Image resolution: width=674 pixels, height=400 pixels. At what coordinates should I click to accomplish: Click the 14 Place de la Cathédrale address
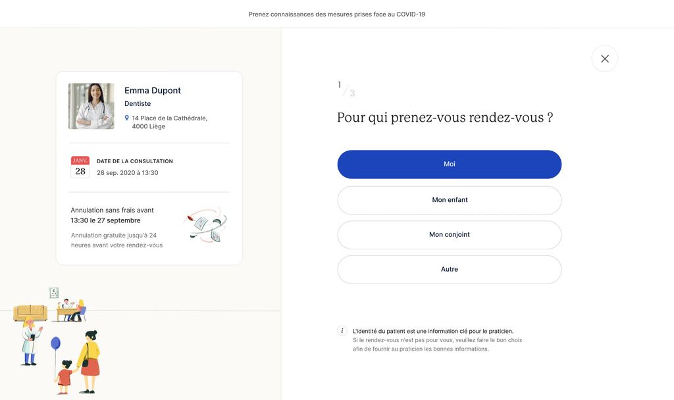(169, 122)
